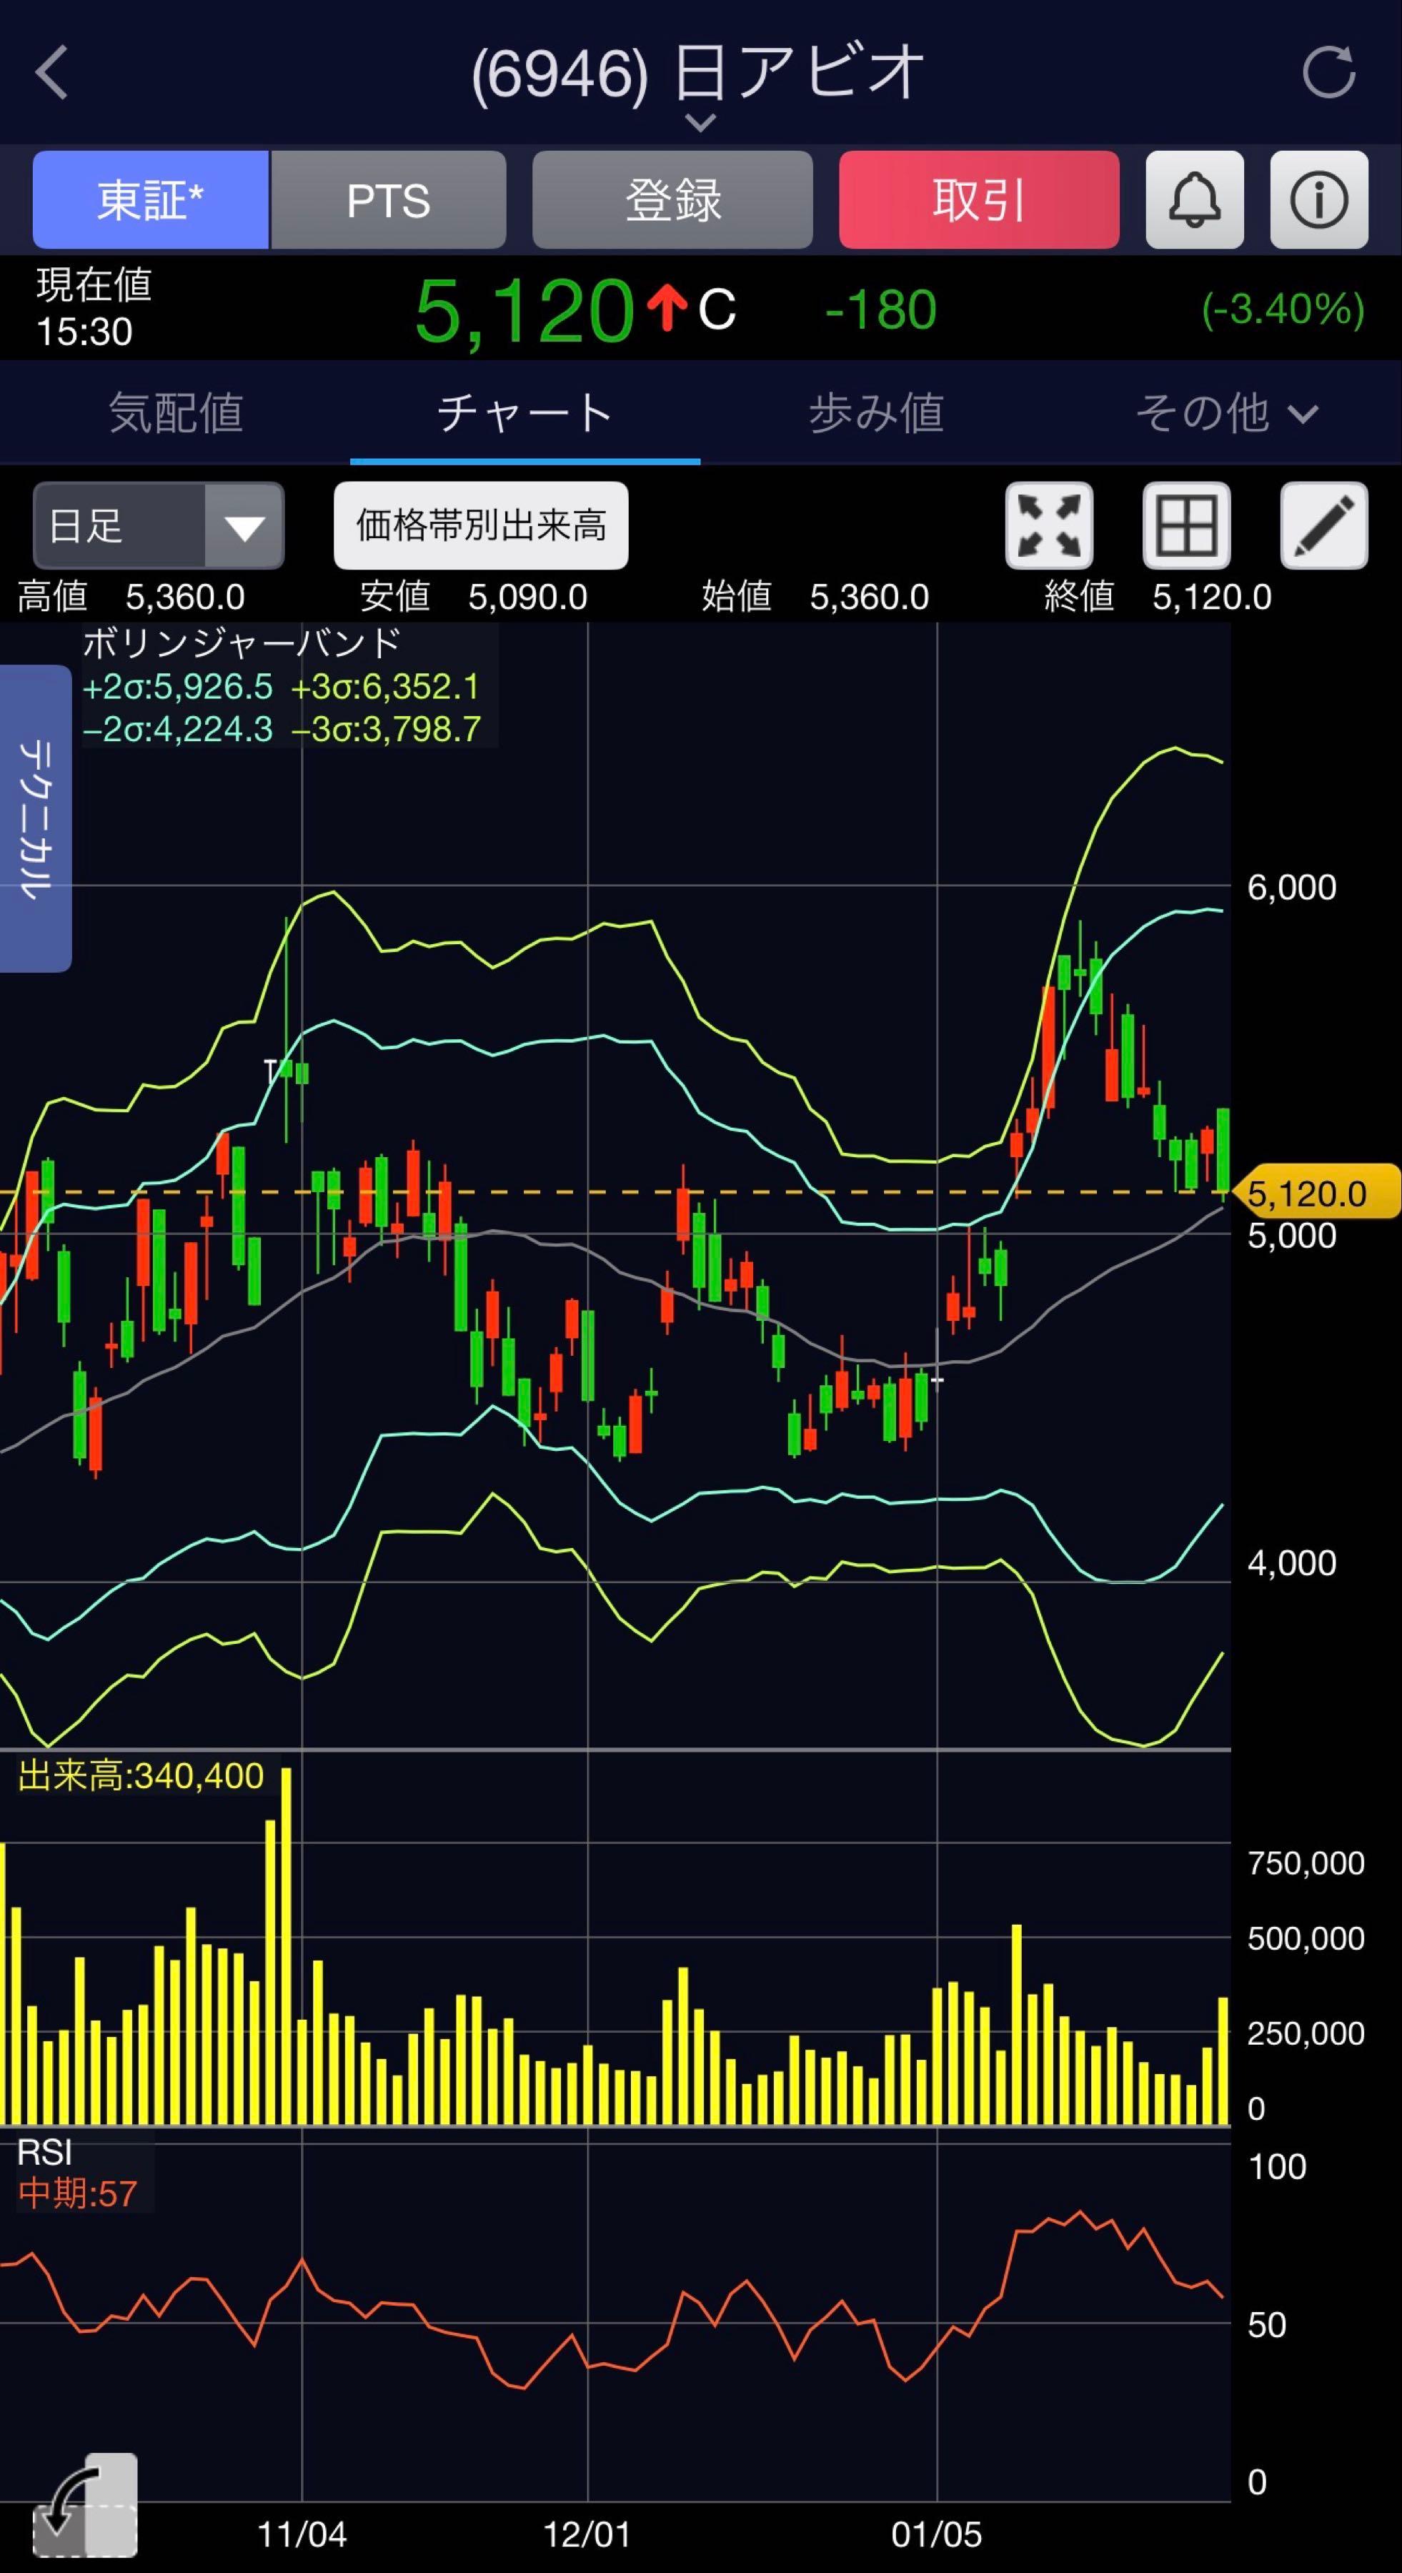Expand stock selector chevron under title
Screen dimensions: 1402x2573
click(x=701, y=123)
